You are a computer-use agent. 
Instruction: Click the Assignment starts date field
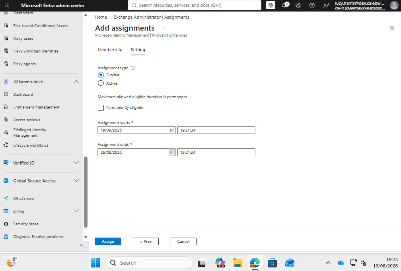(136, 130)
